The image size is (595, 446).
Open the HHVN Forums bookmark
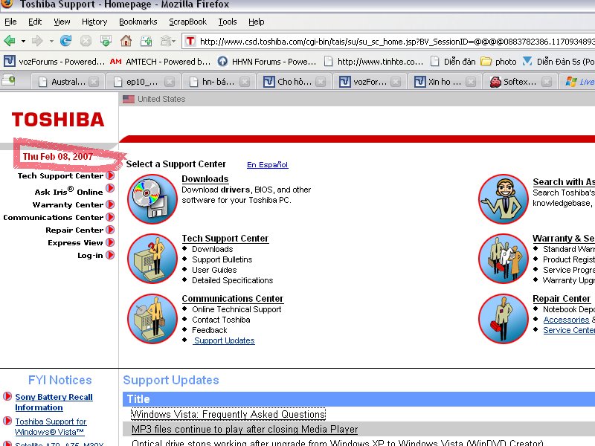[267, 62]
